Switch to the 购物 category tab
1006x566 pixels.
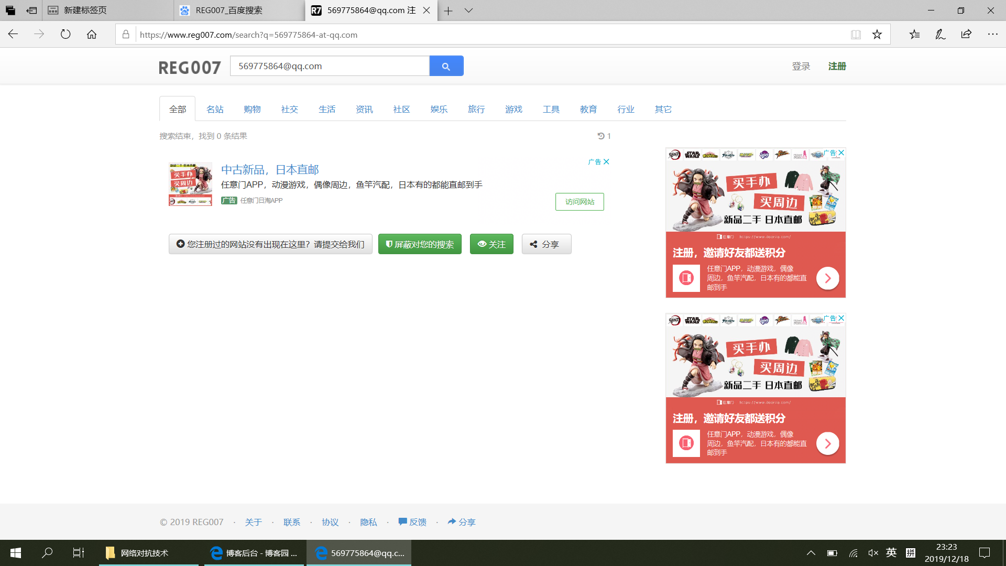(x=252, y=109)
